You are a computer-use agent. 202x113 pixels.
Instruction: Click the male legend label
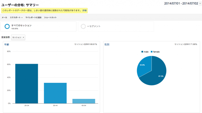click(146, 52)
